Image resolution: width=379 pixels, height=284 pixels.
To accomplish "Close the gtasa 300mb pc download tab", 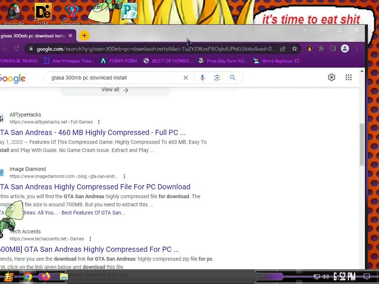I will point(70,36).
